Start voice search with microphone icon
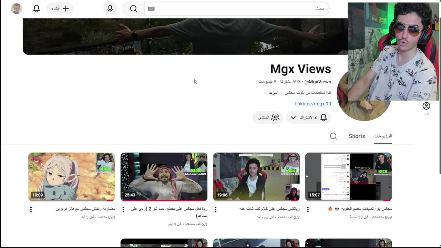This screenshot has height=248, width=441. (x=110, y=9)
